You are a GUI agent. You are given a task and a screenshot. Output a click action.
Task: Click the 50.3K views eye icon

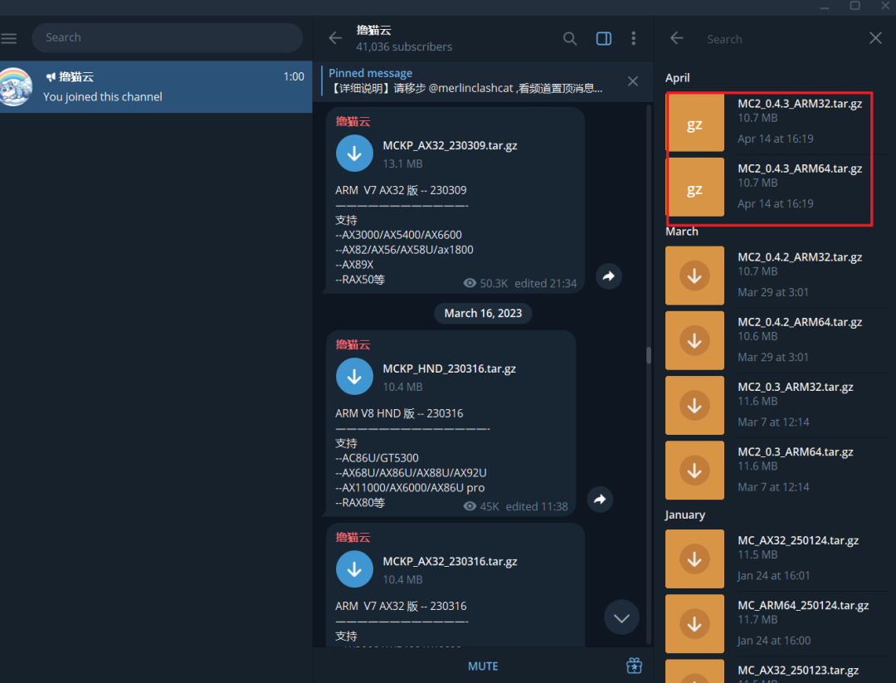tap(470, 283)
